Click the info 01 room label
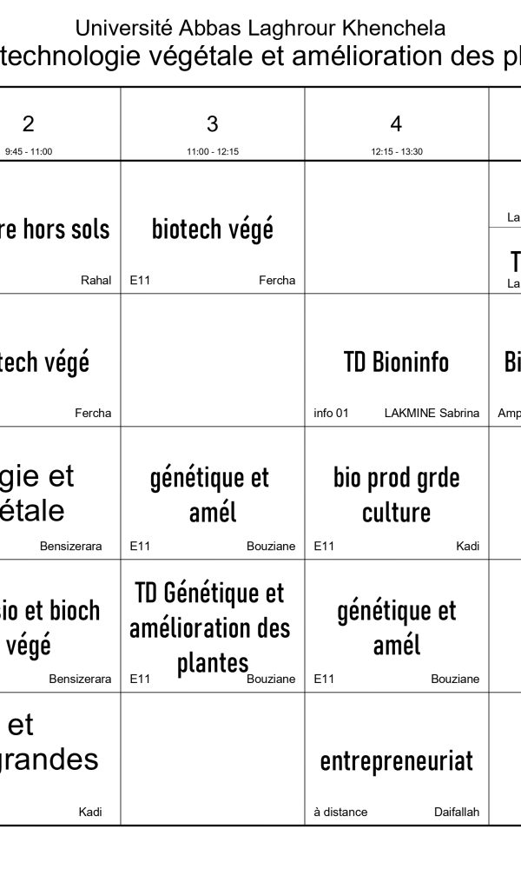 [331, 413]
